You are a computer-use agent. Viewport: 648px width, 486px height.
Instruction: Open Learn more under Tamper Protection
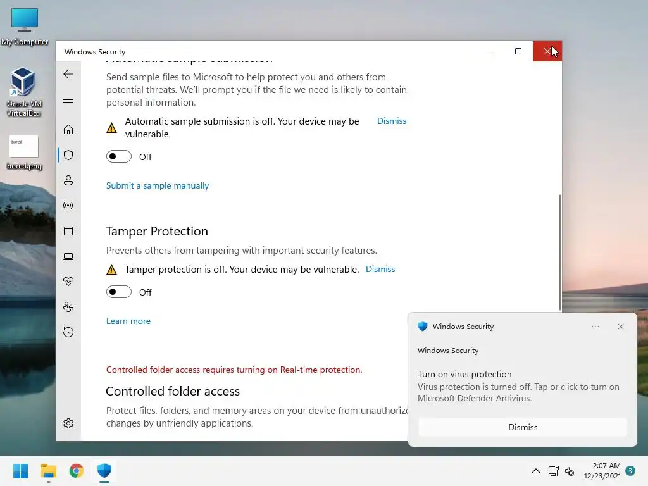coord(128,321)
